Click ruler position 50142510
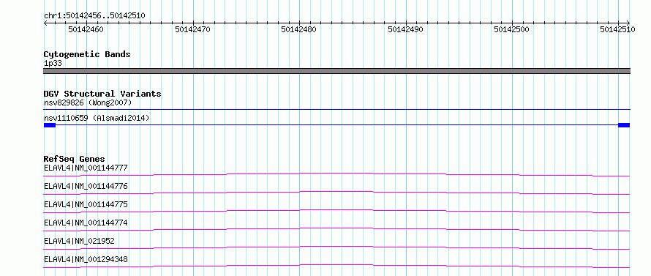Viewport: 651px width, 276px height. [617, 29]
